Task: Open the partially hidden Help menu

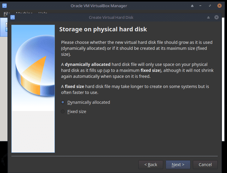Action: 43,13
